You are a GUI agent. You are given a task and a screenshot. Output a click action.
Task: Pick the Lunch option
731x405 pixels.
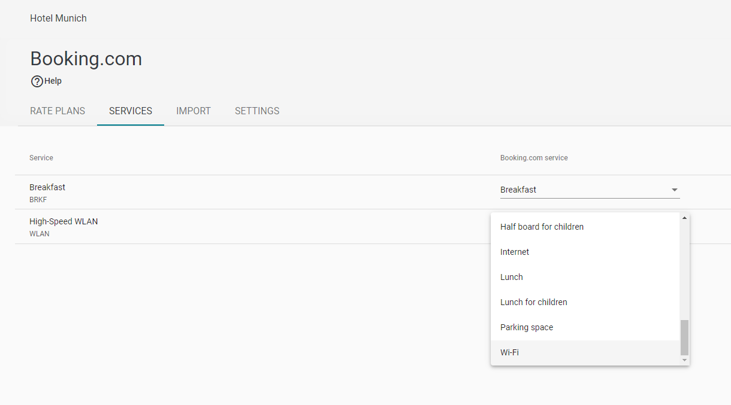(x=585, y=277)
